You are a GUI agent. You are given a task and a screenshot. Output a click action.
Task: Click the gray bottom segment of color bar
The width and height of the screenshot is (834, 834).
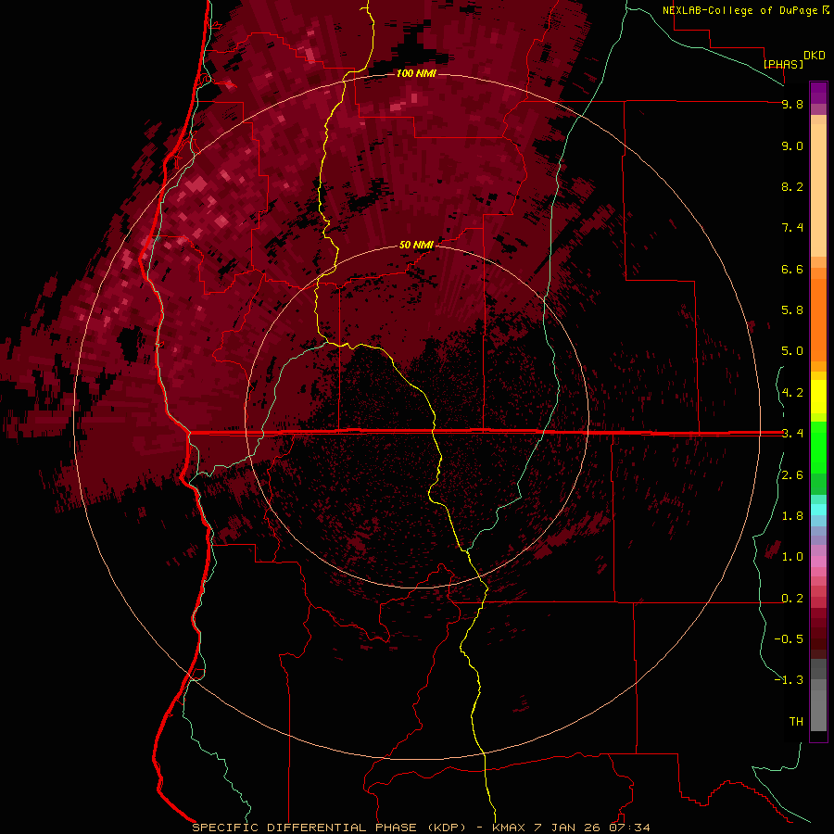click(x=818, y=710)
